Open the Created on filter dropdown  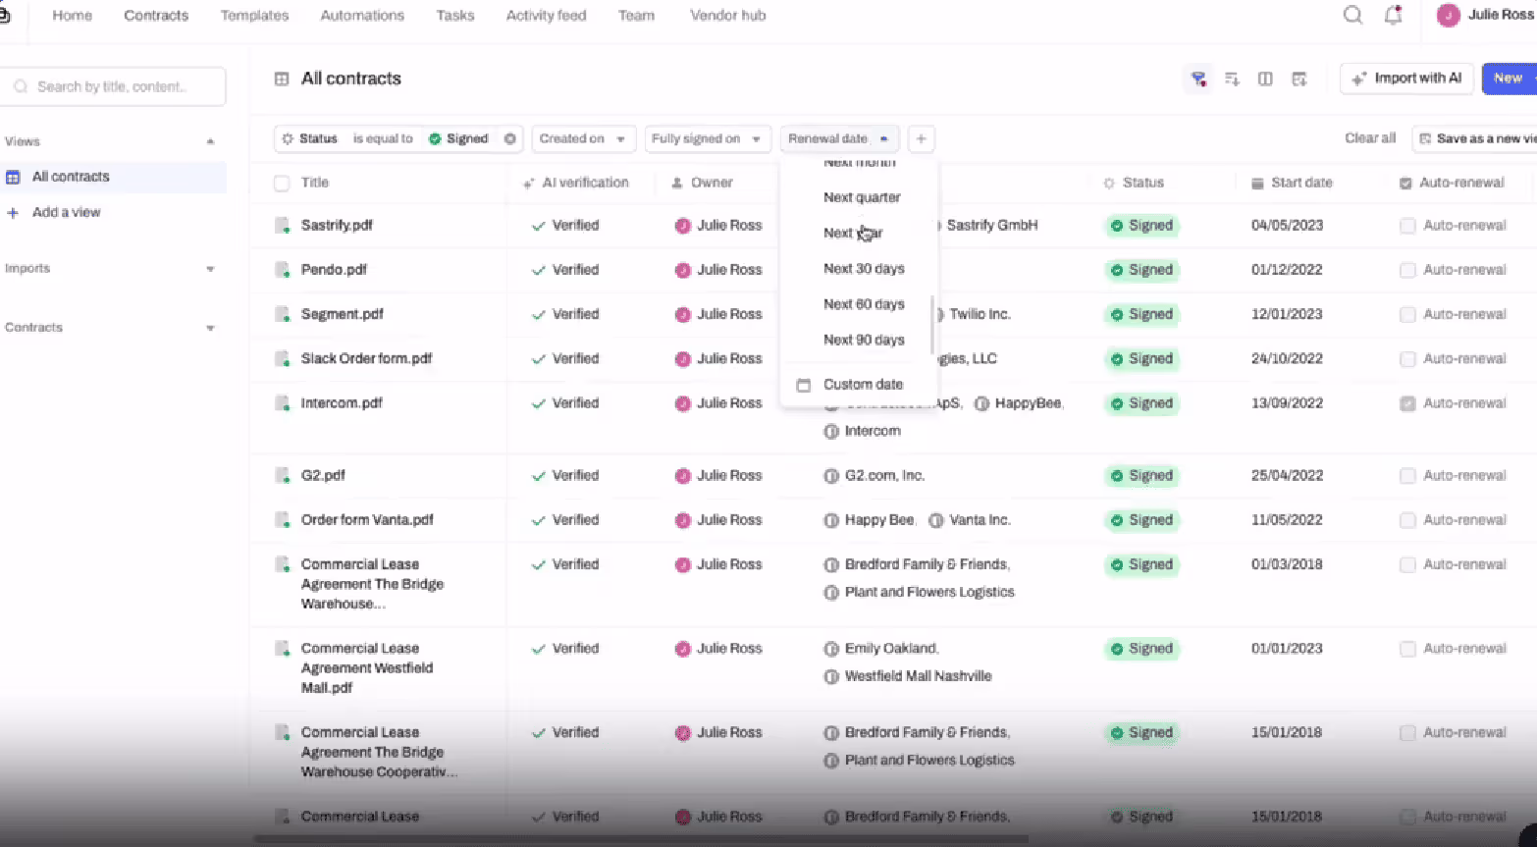tap(583, 138)
